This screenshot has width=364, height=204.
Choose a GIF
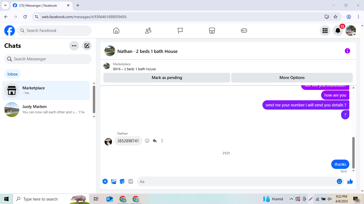point(131,181)
